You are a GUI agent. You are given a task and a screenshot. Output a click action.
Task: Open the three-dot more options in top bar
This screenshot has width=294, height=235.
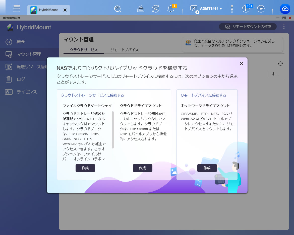(x=232, y=9)
